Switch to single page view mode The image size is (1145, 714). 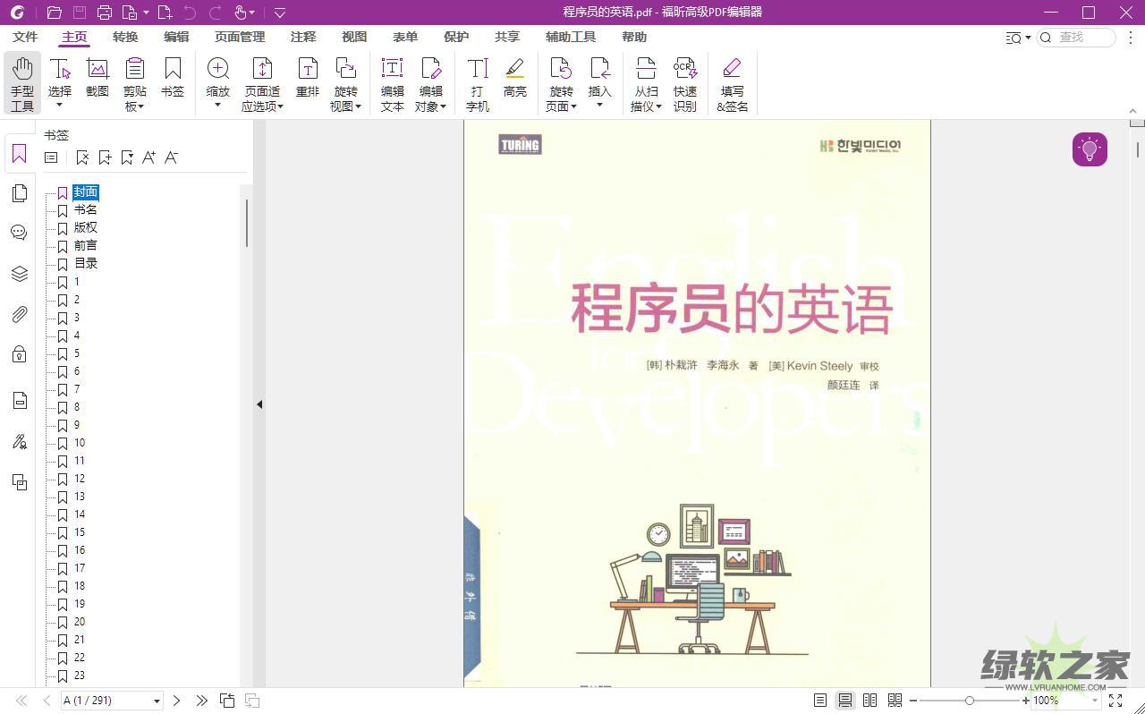pyautogui.click(x=820, y=701)
